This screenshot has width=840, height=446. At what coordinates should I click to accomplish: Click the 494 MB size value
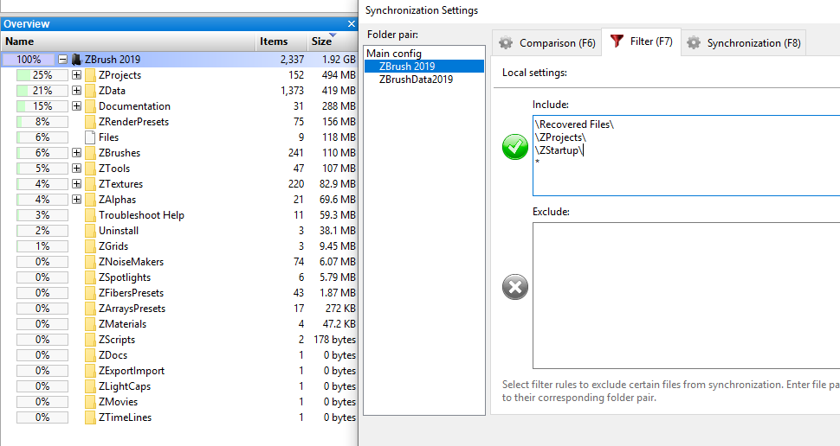(x=339, y=75)
